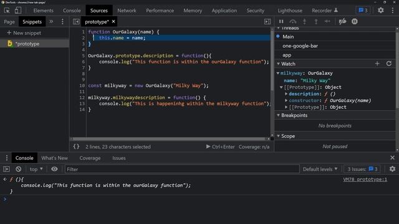Step into next function call

[304, 22]
